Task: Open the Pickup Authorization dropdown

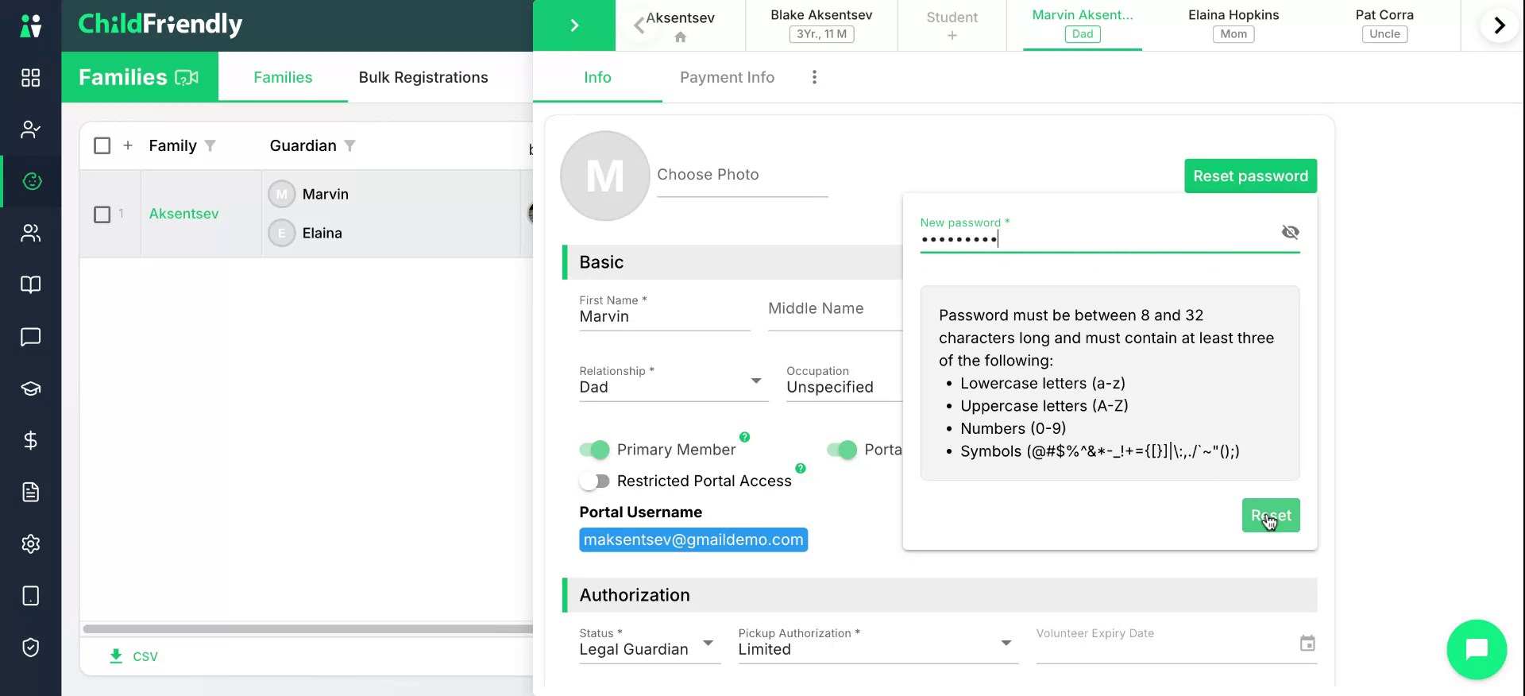Action: (878, 643)
